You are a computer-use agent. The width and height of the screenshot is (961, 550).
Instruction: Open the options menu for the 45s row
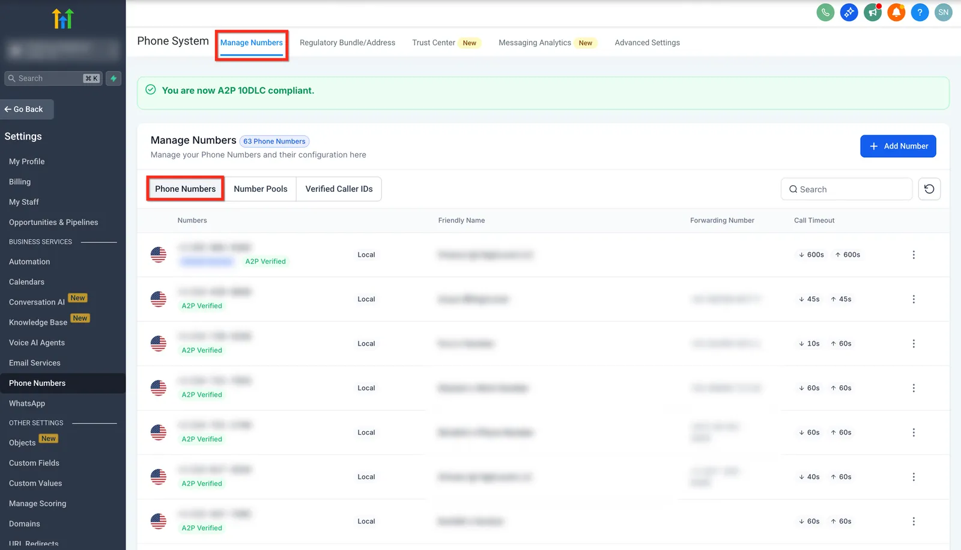(x=914, y=299)
